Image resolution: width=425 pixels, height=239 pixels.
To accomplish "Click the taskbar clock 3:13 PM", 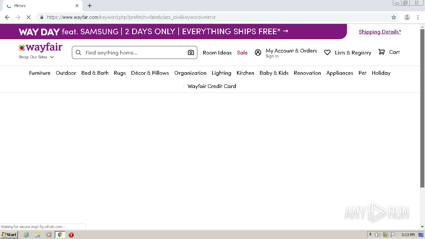I will click(x=408, y=235).
